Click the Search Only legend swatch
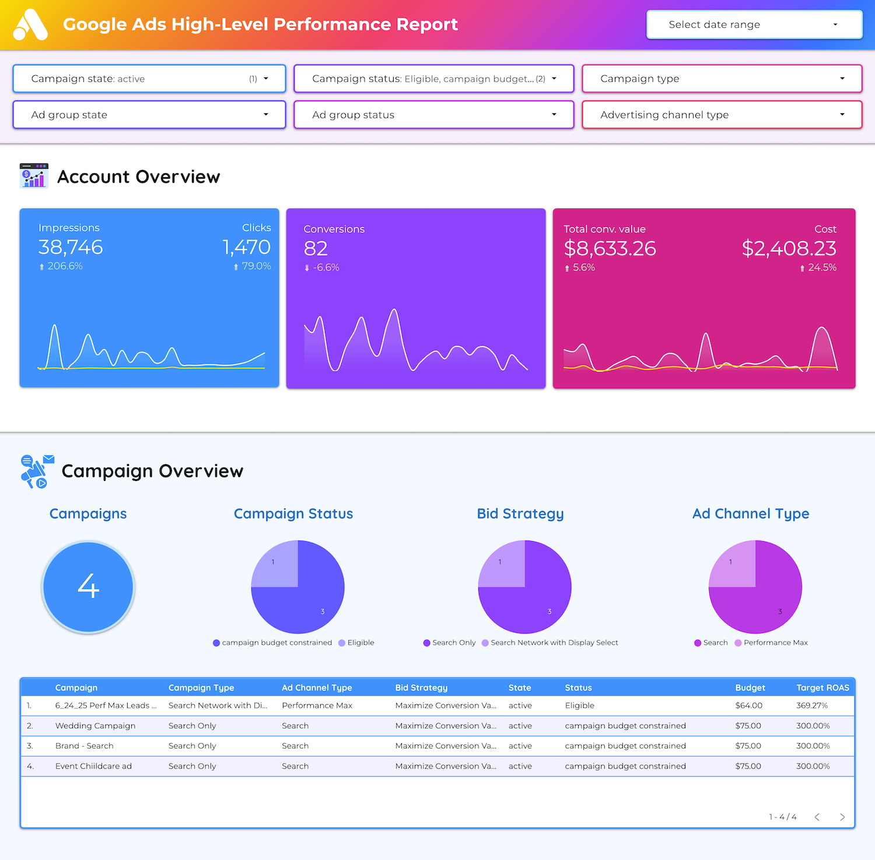 (x=427, y=643)
